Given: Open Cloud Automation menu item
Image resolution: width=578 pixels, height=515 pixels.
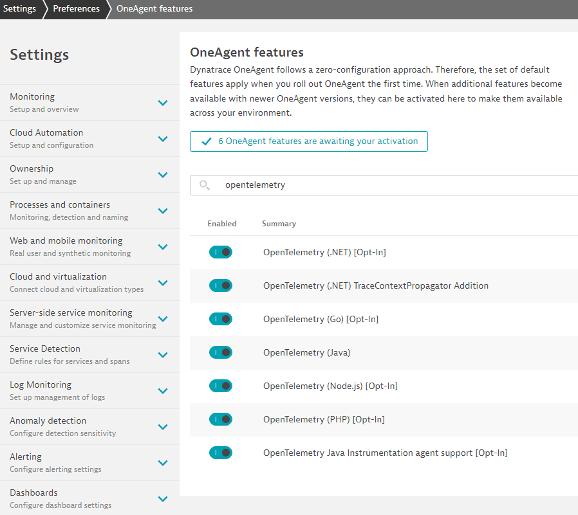Looking at the screenshot, I should 89,139.
